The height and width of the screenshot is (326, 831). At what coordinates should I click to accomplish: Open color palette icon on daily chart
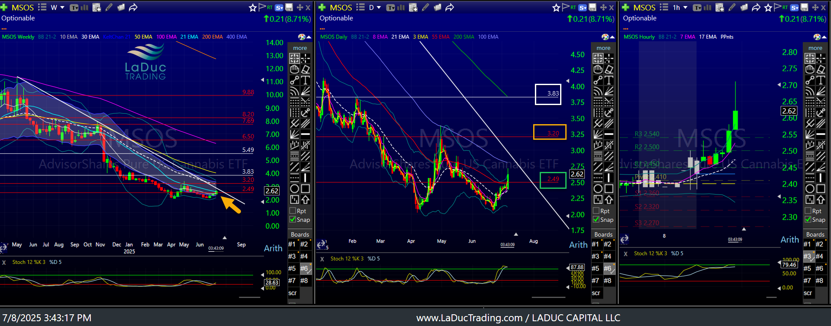[x=605, y=37]
